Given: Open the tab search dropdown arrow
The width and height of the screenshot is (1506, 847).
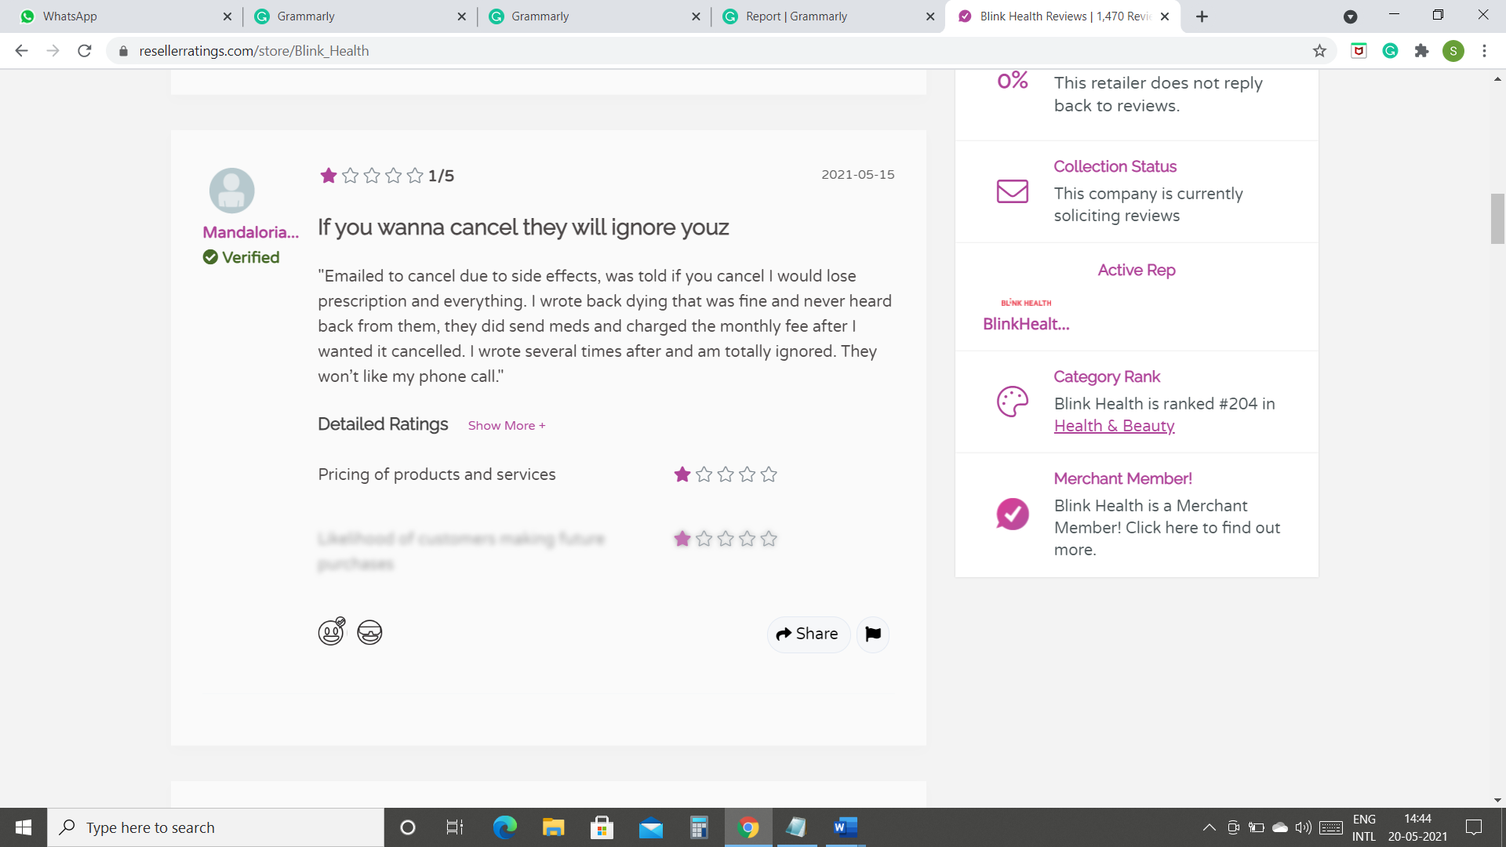Looking at the screenshot, I should point(1350,16).
